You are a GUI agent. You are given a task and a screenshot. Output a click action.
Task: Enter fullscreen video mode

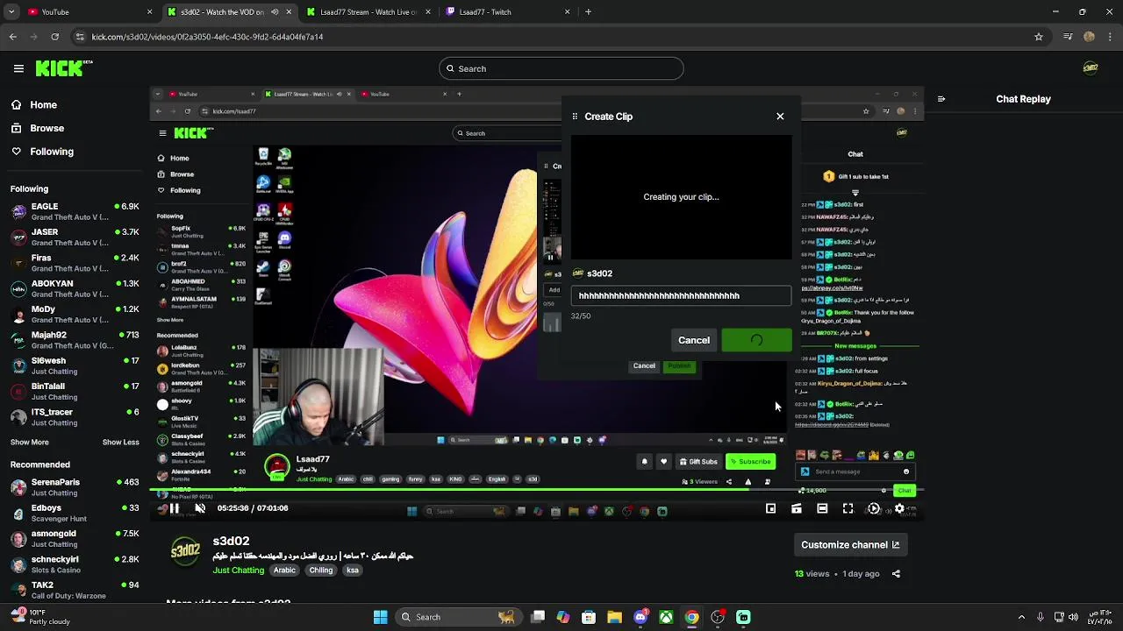click(848, 508)
